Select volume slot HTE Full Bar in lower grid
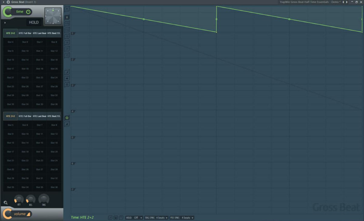364x221 pixels. click(25, 116)
